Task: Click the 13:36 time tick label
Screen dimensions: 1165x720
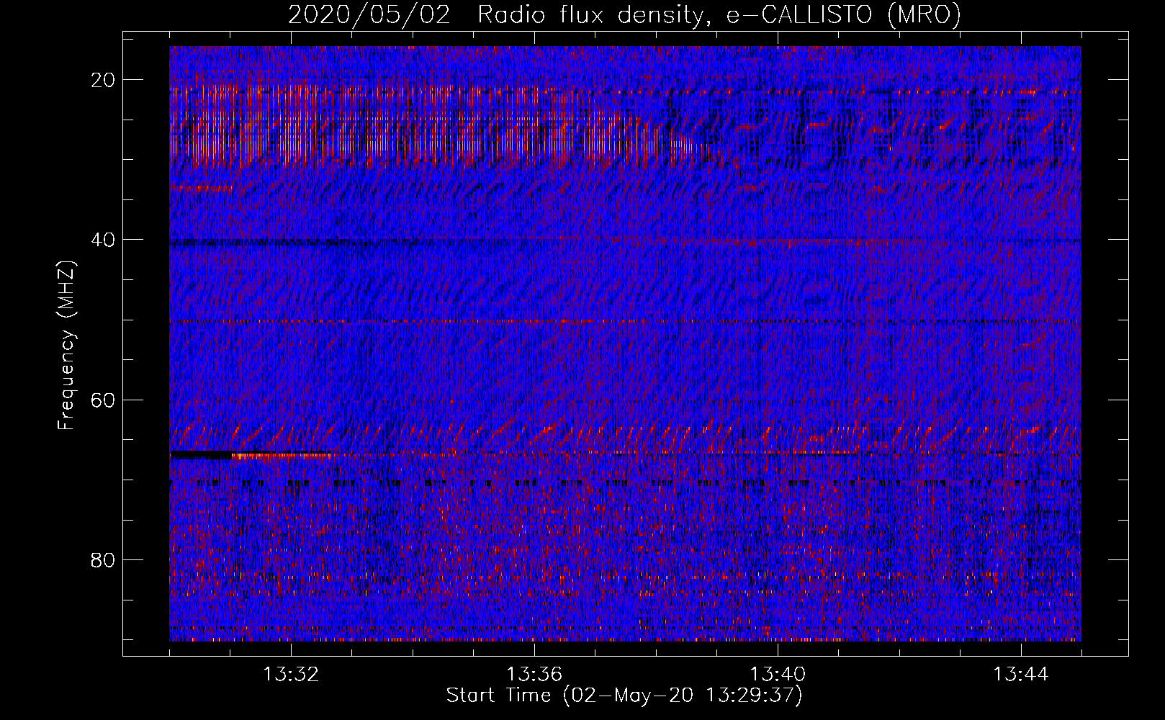Action: (x=534, y=675)
